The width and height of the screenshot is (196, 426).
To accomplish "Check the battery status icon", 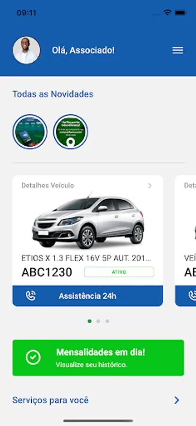I will click(180, 12).
